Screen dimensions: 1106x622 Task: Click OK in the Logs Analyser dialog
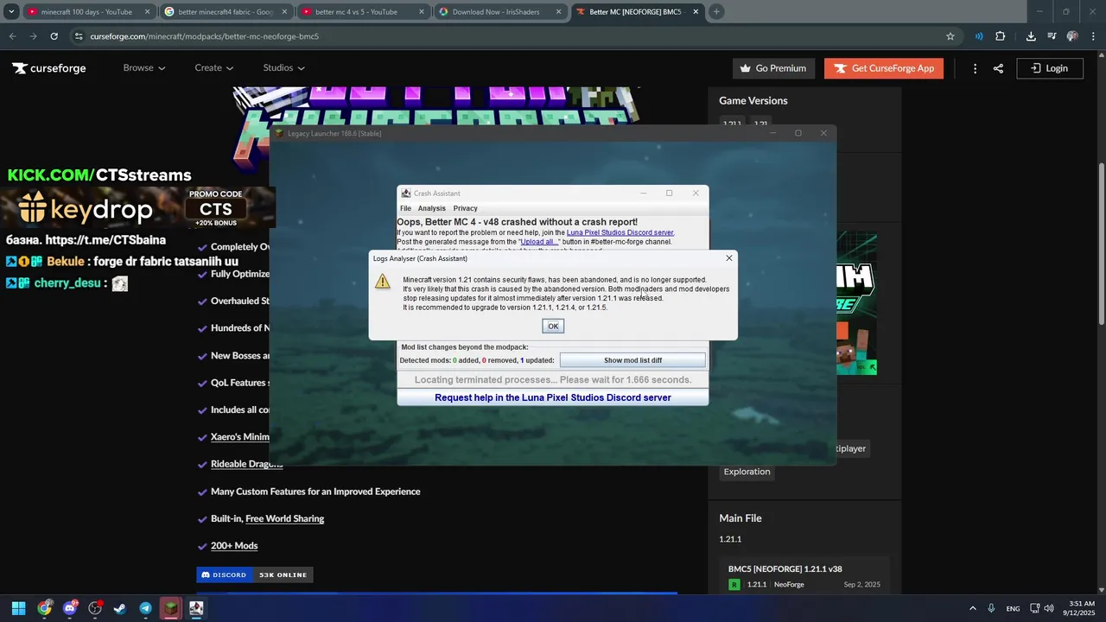(x=553, y=326)
